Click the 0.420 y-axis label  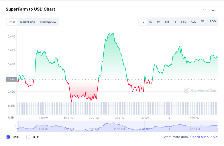point(11,92)
